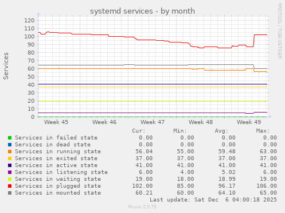Click the green failed state legend swatch
285x213 pixels.
click(x=10, y=138)
